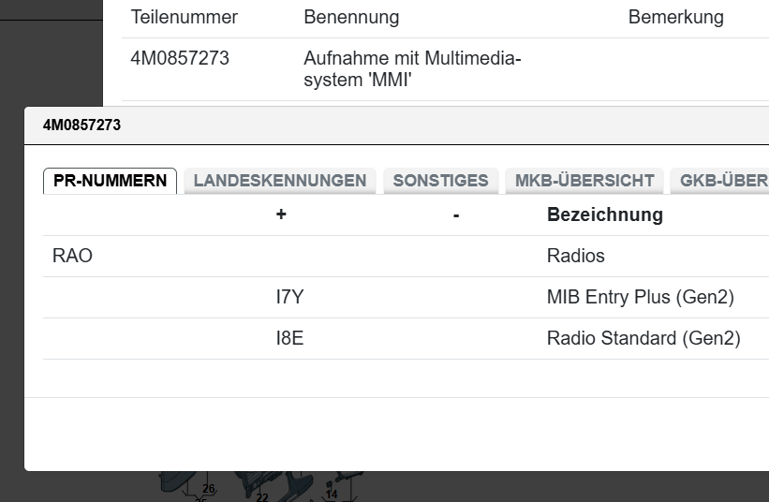
Task: Select the SONSTIGES tab
Action: (x=440, y=181)
